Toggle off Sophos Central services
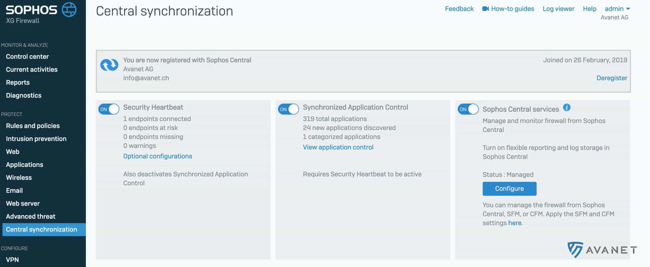The width and height of the screenshot is (650, 267). click(468, 109)
